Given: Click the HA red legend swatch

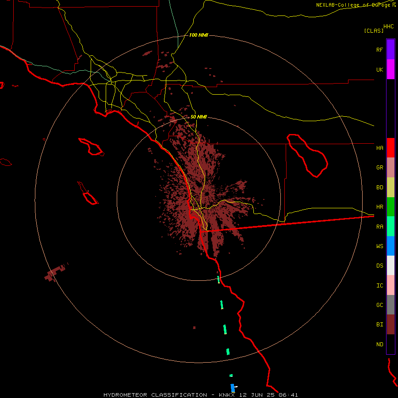Looking at the screenshot, I should pos(390,148).
